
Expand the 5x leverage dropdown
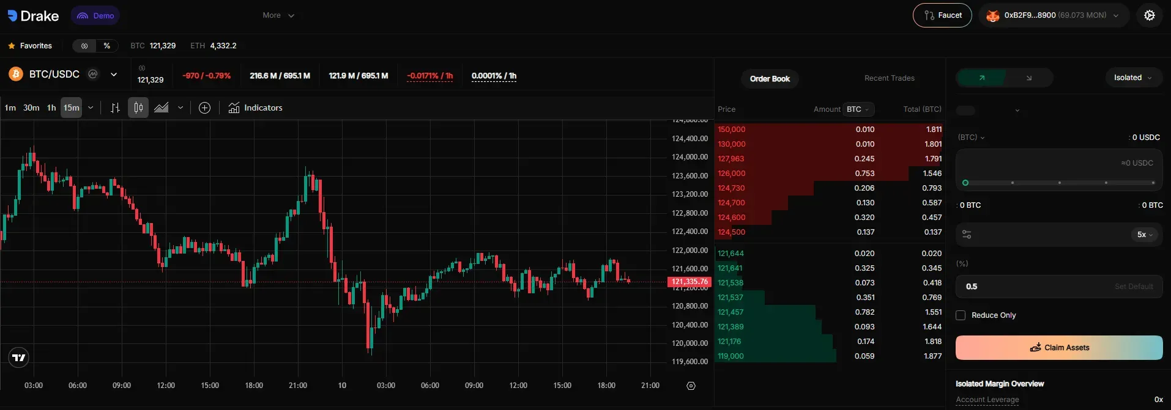1144,235
